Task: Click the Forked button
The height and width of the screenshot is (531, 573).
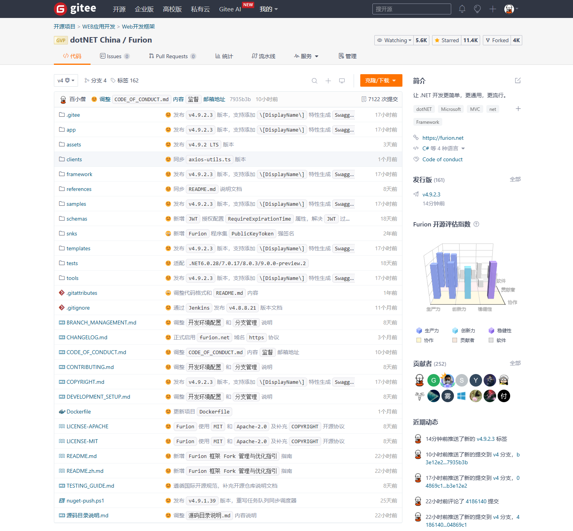Action: (x=497, y=40)
